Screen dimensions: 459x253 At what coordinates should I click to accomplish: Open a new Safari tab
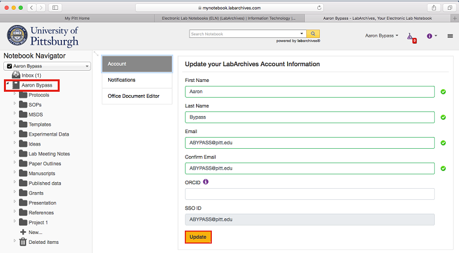[454, 18]
